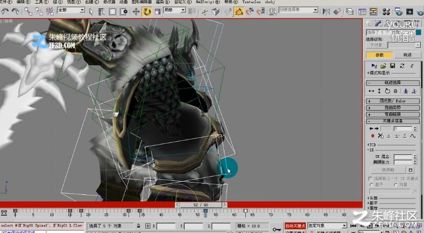Click the time slider handle showing 52 / 90

(x=201, y=205)
